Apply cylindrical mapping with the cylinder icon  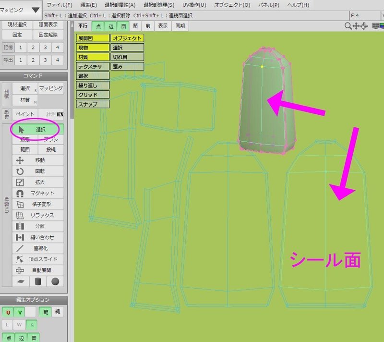pos(38,281)
